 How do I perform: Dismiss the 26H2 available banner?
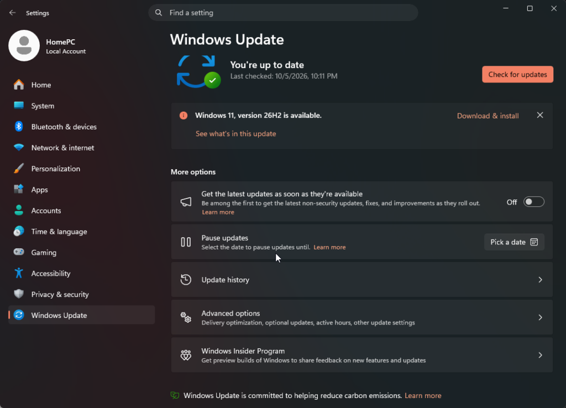[x=540, y=115]
